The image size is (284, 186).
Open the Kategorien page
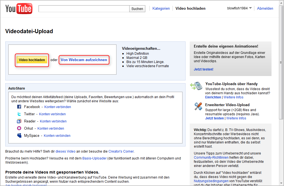pyautogui.click(x=161, y=8)
